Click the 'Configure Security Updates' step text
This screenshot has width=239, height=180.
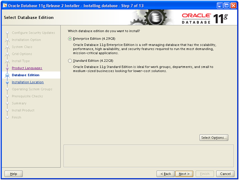(x=33, y=33)
